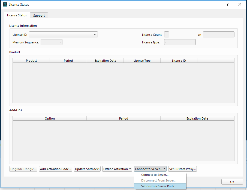Open the License ID dropdown
Viewport: 247px width, 190px height.
click(x=63, y=35)
